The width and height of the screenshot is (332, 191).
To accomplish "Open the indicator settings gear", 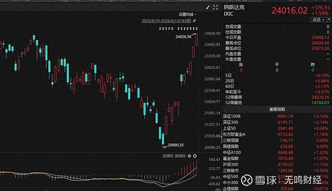I will point(189,156).
